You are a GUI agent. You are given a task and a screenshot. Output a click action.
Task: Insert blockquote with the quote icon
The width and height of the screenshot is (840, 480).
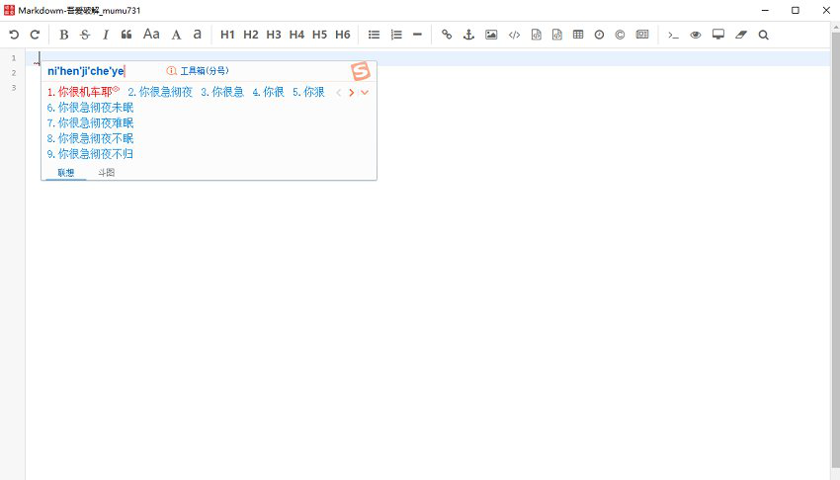click(x=126, y=35)
